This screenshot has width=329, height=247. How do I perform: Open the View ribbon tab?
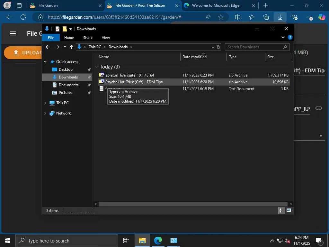click(106, 38)
